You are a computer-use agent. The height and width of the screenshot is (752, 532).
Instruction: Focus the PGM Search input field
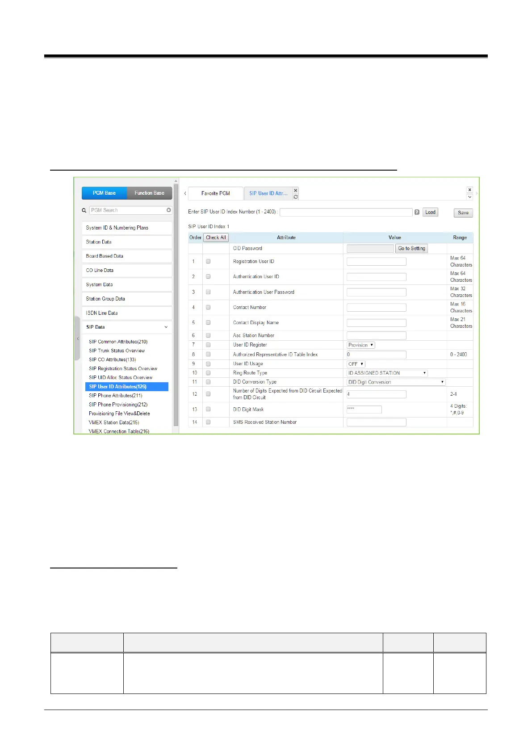[127, 210]
